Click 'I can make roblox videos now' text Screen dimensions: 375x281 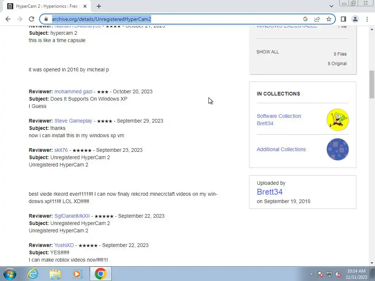pyautogui.click(x=68, y=260)
